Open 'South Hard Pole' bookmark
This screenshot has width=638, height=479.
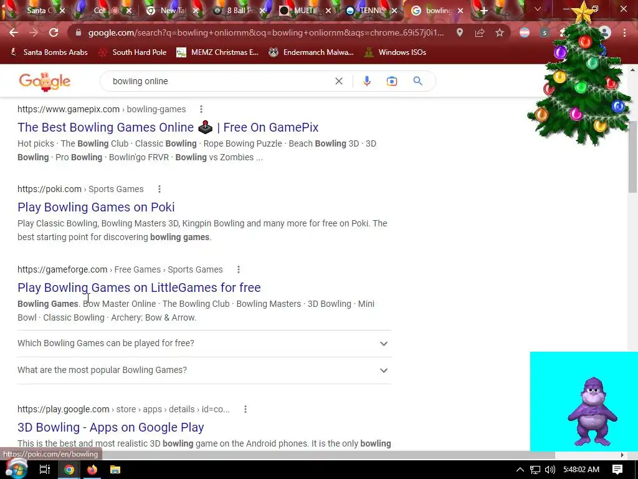pos(133,52)
